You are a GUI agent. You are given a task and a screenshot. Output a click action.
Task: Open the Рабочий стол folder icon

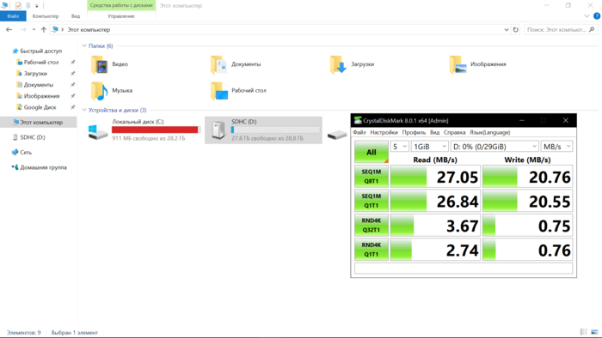click(x=218, y=91)
